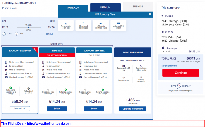Click the LO150 airline logo icon
Viewport: 205px width, 127px height.
coord(4,34)
